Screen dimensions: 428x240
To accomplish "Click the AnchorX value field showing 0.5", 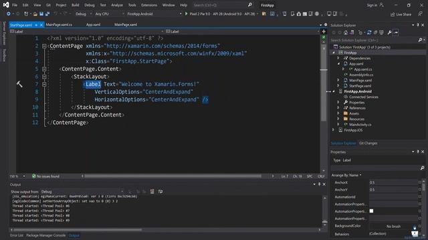I will [x=393, y=182].
